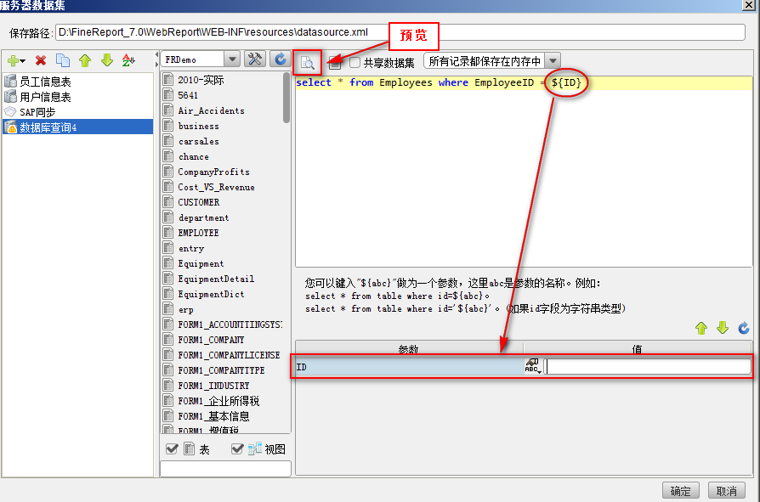Screen dimensions: 760x502
Task: Click the ID parameter value input field
Action: pyautogui.click(x=648, y=367)
